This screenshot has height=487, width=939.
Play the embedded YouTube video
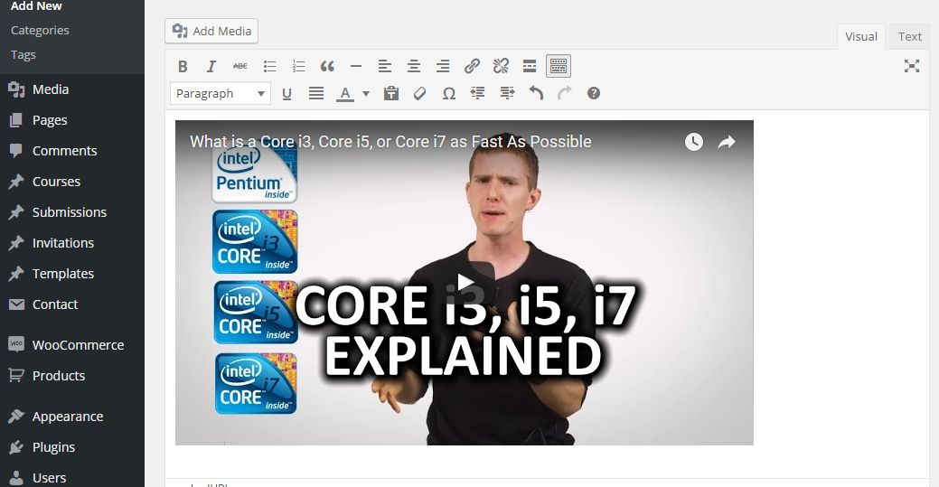click(465, 282)
